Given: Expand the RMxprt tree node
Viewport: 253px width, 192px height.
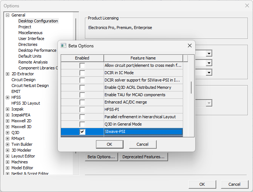Looking at the screenshot, I should pos(7,138).
